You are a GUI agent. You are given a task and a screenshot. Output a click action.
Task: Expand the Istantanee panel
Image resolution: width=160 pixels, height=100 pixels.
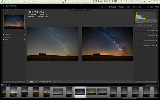click(4, 37)
